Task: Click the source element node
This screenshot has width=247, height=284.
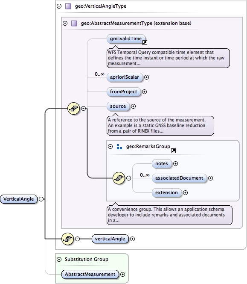Action: [x=118, y=106]
